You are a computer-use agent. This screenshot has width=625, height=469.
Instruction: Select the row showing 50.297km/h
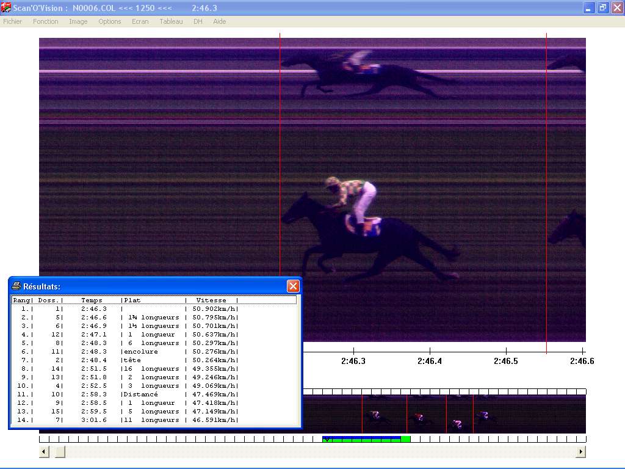[x=154, y=343]
